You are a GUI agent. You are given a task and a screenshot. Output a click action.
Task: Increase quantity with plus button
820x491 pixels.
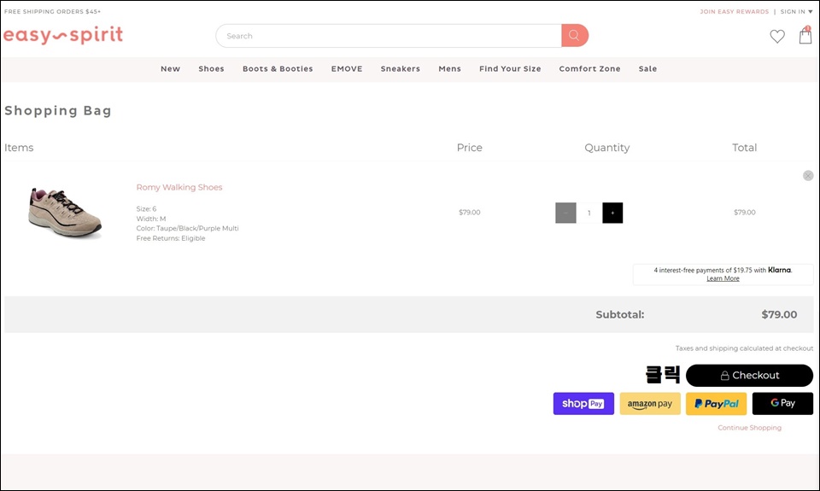[612, 213]
